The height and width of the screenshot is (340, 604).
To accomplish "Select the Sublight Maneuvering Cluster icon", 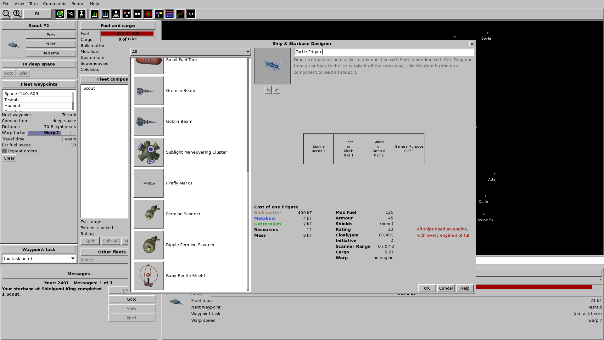I will [x=148, y=152].
